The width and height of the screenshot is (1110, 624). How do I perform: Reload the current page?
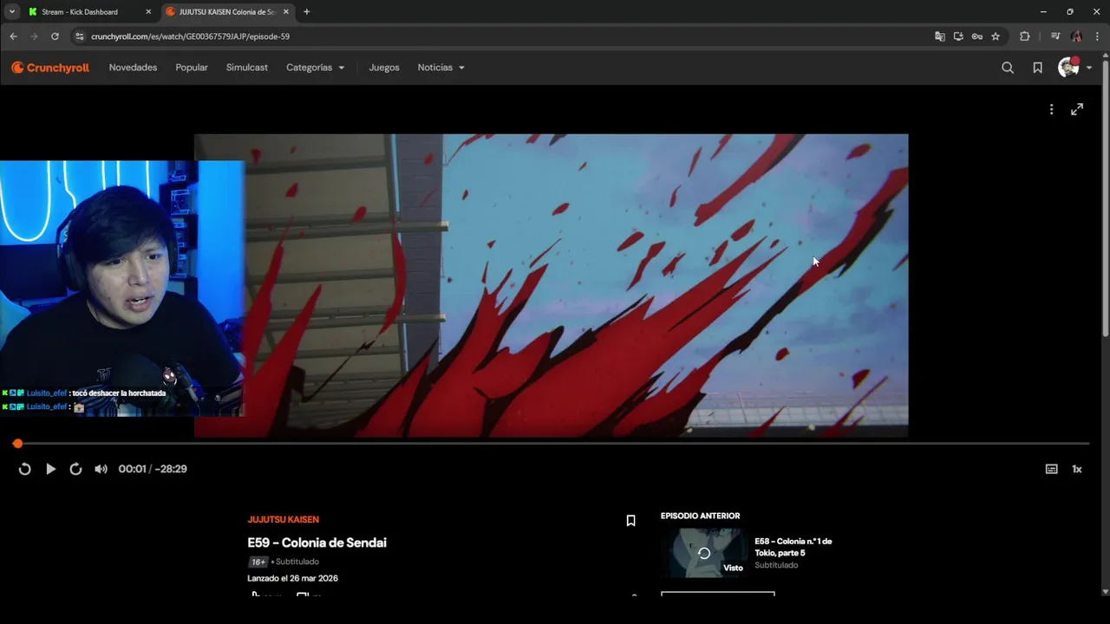55,36
